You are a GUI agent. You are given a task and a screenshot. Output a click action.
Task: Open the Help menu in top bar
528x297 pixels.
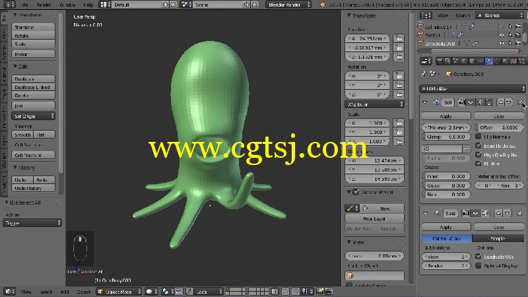point(88,5)
